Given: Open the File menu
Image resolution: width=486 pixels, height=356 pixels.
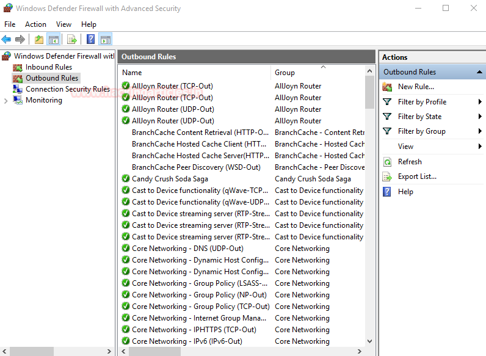Looking at the screenshot, I should (10, 24).
